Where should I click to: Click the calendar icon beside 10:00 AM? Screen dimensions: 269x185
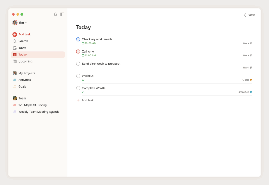pyautogui.click(x=83, y=43)
